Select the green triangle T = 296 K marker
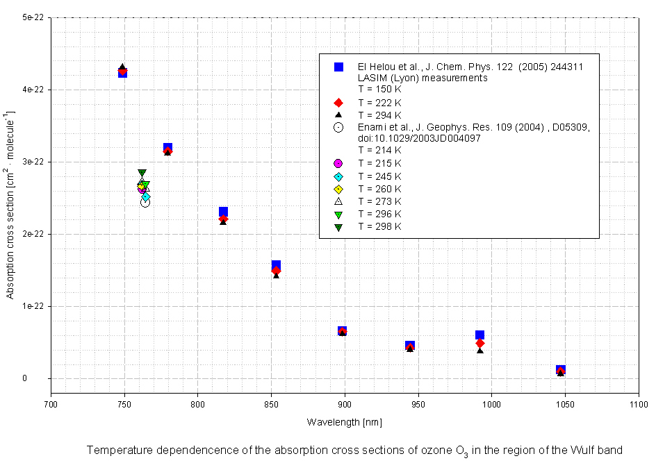656x463 pixels. pyautogui.click(x=338, y=214)
